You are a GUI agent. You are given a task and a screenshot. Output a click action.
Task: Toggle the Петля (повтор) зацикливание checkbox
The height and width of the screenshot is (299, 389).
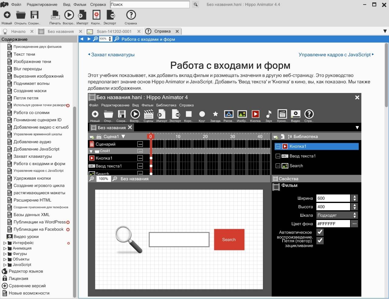(320, 241)
